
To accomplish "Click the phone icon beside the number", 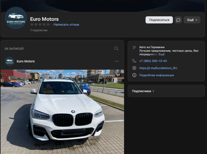I will pos(134,61).
